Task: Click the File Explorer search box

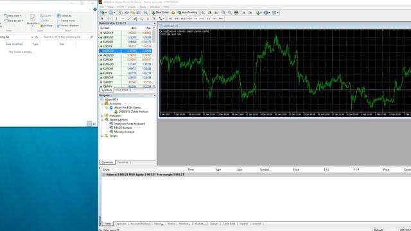Action: click(67, 37)
